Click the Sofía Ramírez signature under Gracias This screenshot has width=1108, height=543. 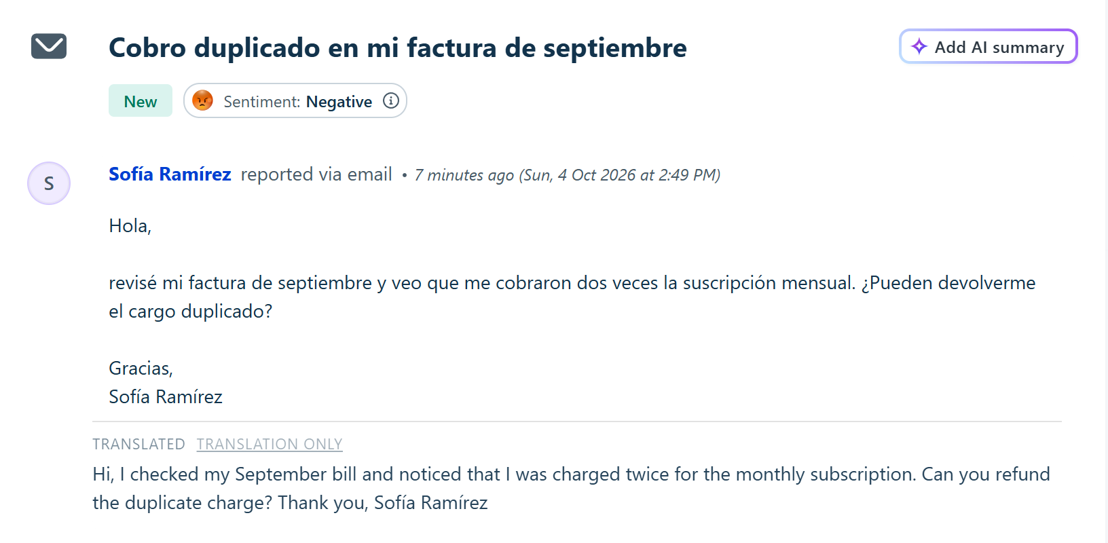[x=166, y=396]
